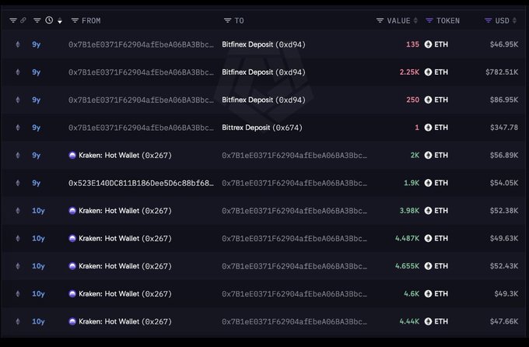Click Kraken logo in the 4.655K ETH row
Viewport: 529px width, 347px height.
(x=72, y=266)
